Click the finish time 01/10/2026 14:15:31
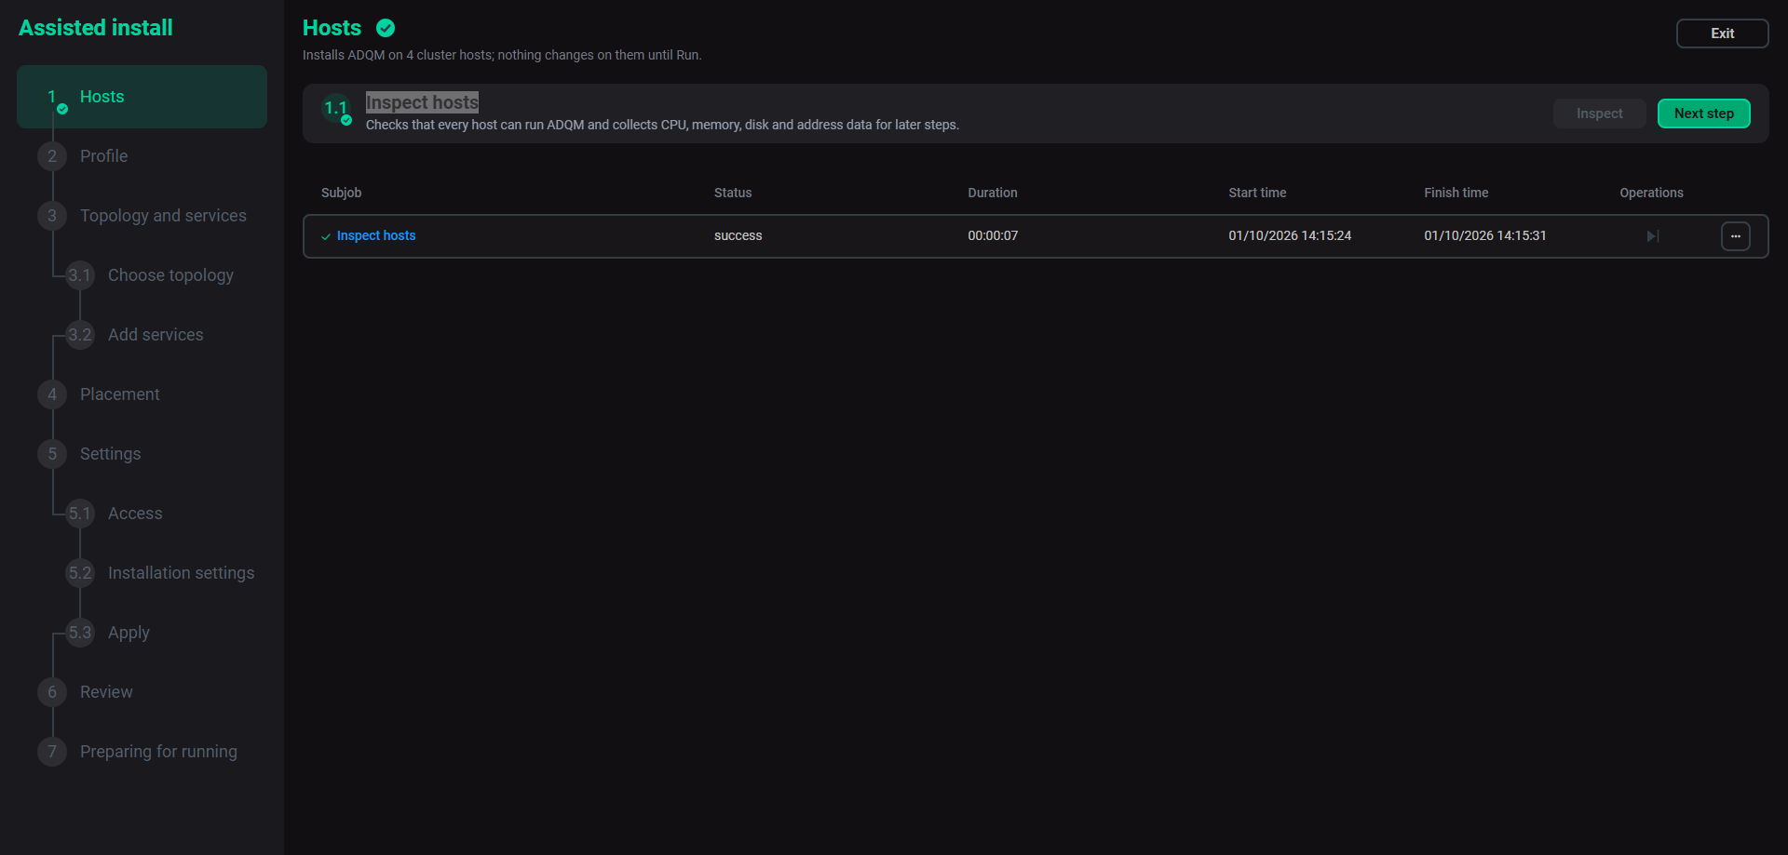The height and width of the screenshot is (855, 1788). [x=1484, y=236]
